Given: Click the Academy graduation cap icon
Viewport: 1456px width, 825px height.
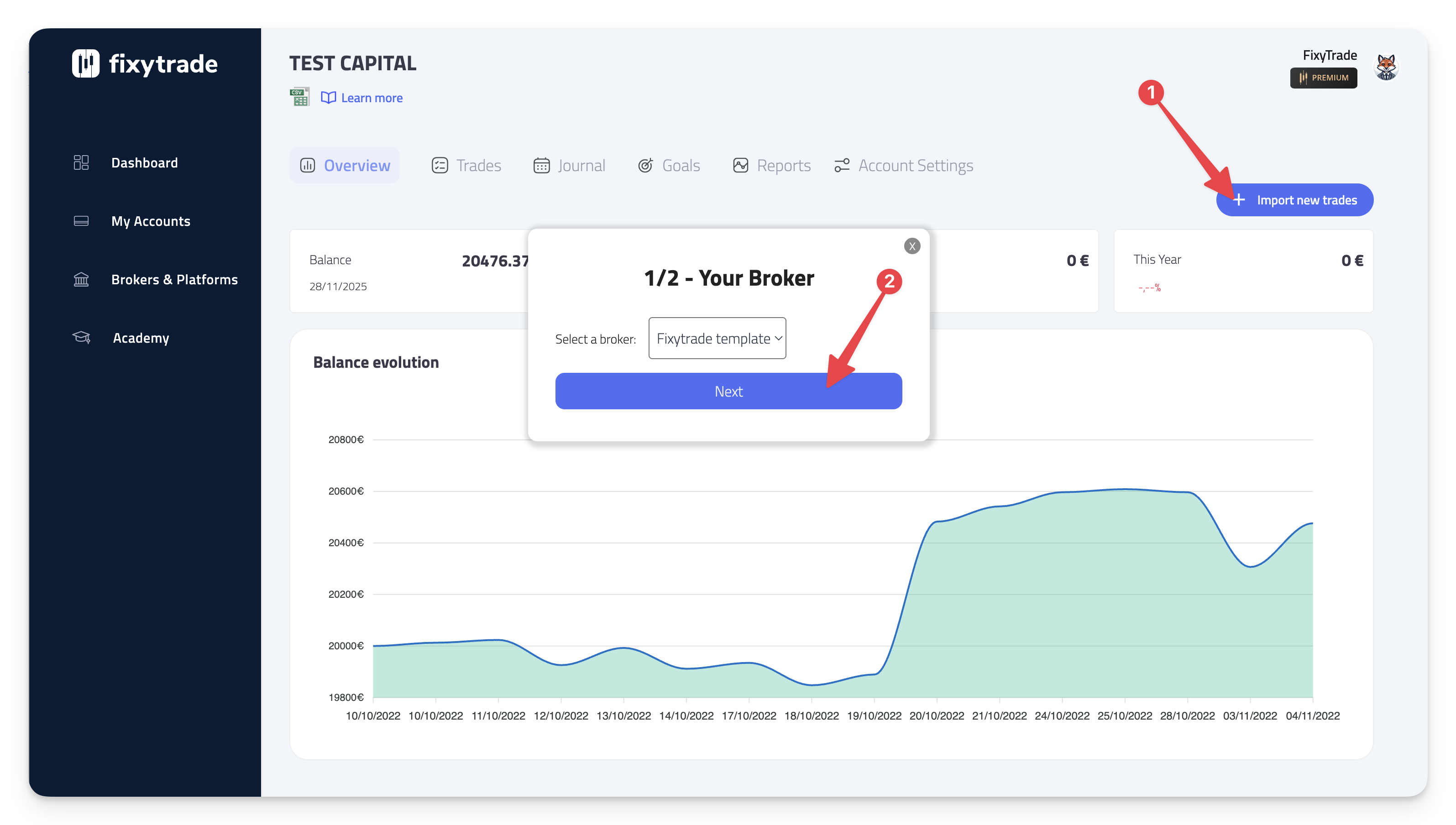Looking at the screenshot, I should (x=81, y=338).
